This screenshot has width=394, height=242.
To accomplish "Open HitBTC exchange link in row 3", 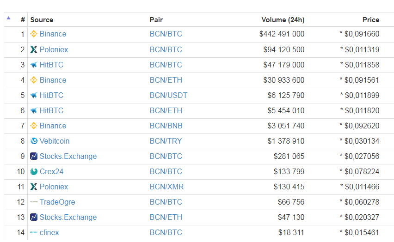I will [x=51, y=65].
